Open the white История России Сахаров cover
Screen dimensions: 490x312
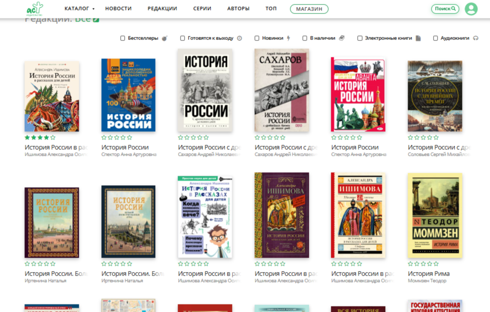click(205, 90)
